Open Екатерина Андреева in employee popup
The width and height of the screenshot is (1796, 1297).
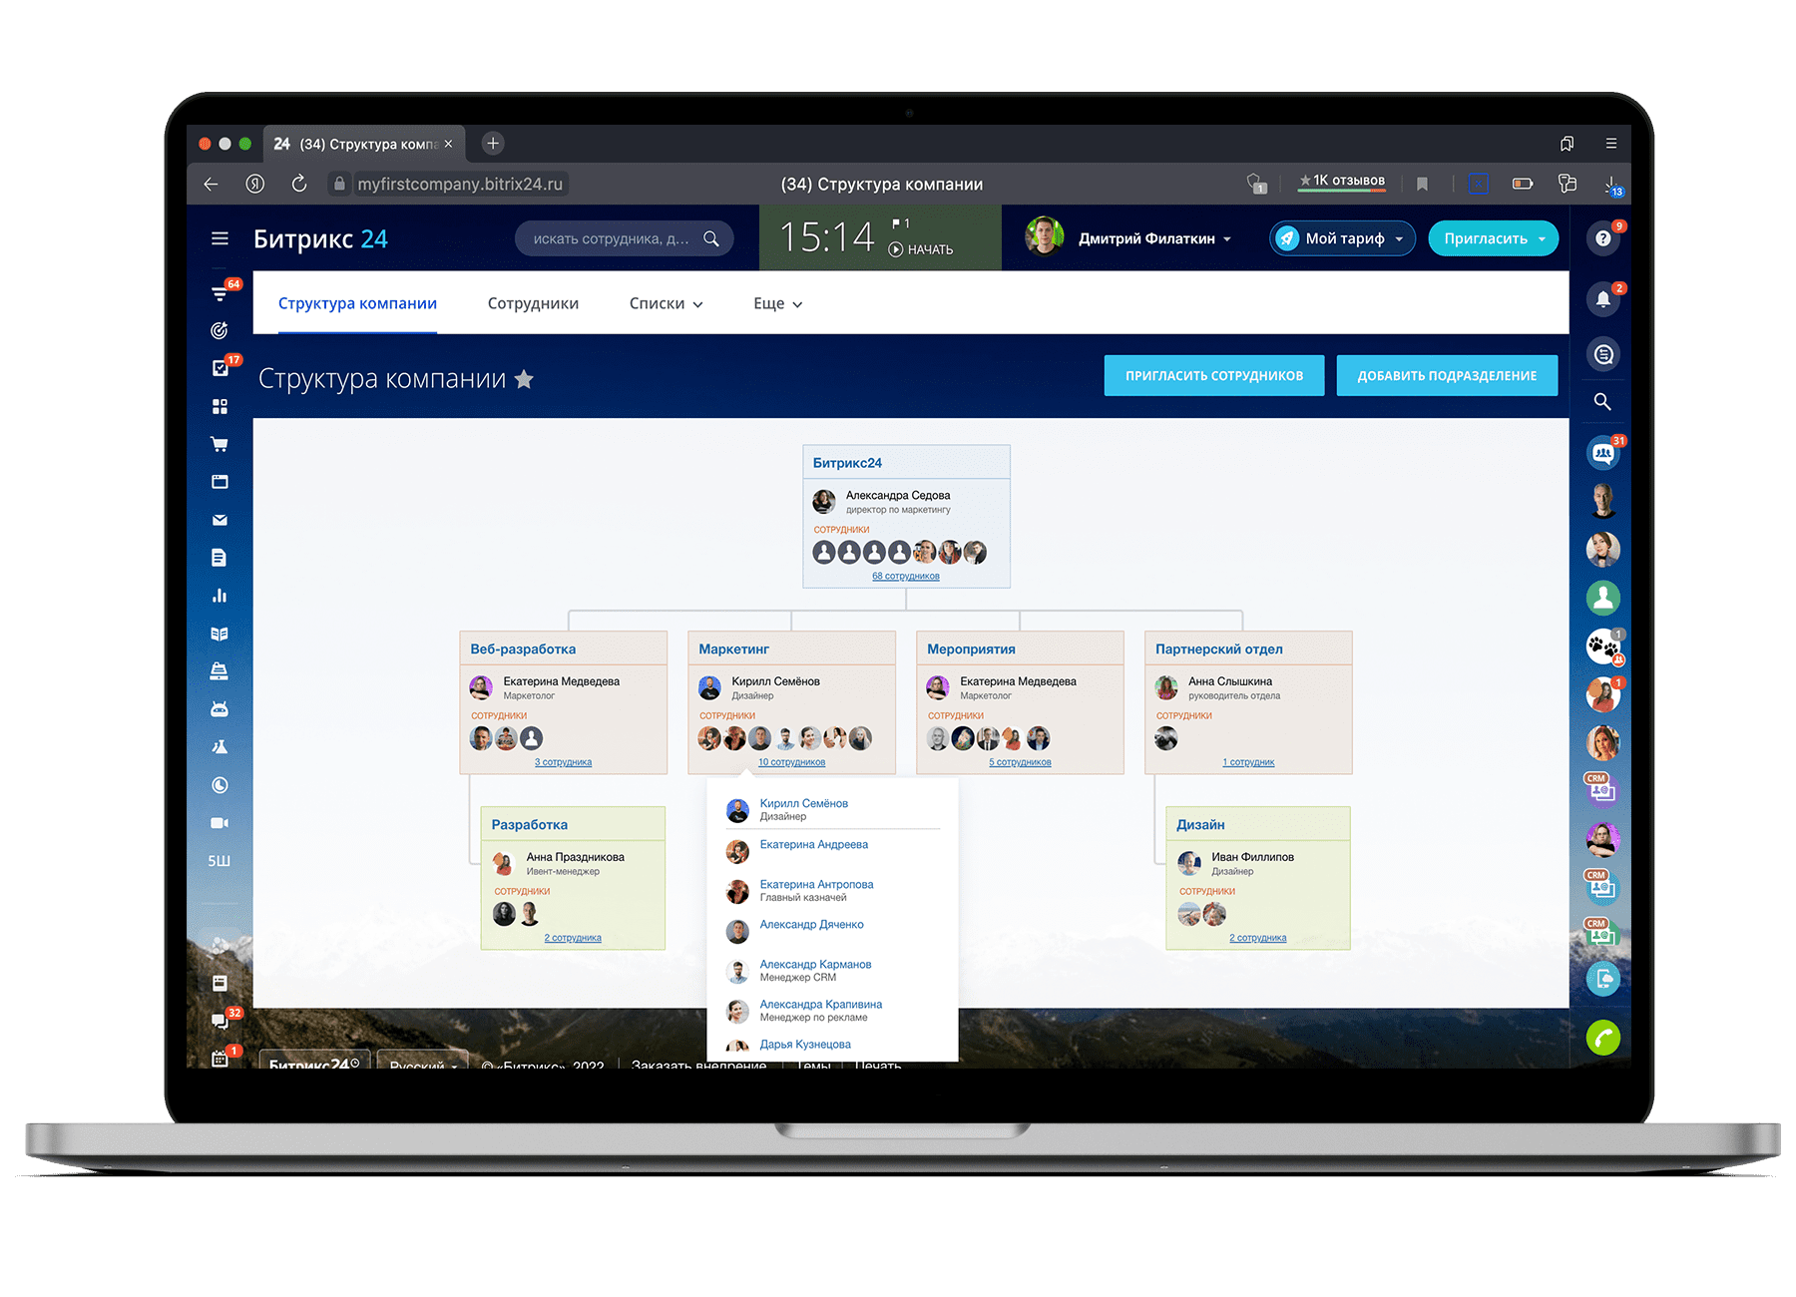(x=813, y=845)
